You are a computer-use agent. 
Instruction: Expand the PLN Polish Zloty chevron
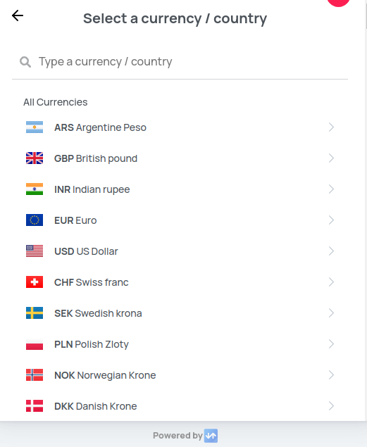pyautogui.click(x=331, y=344)
